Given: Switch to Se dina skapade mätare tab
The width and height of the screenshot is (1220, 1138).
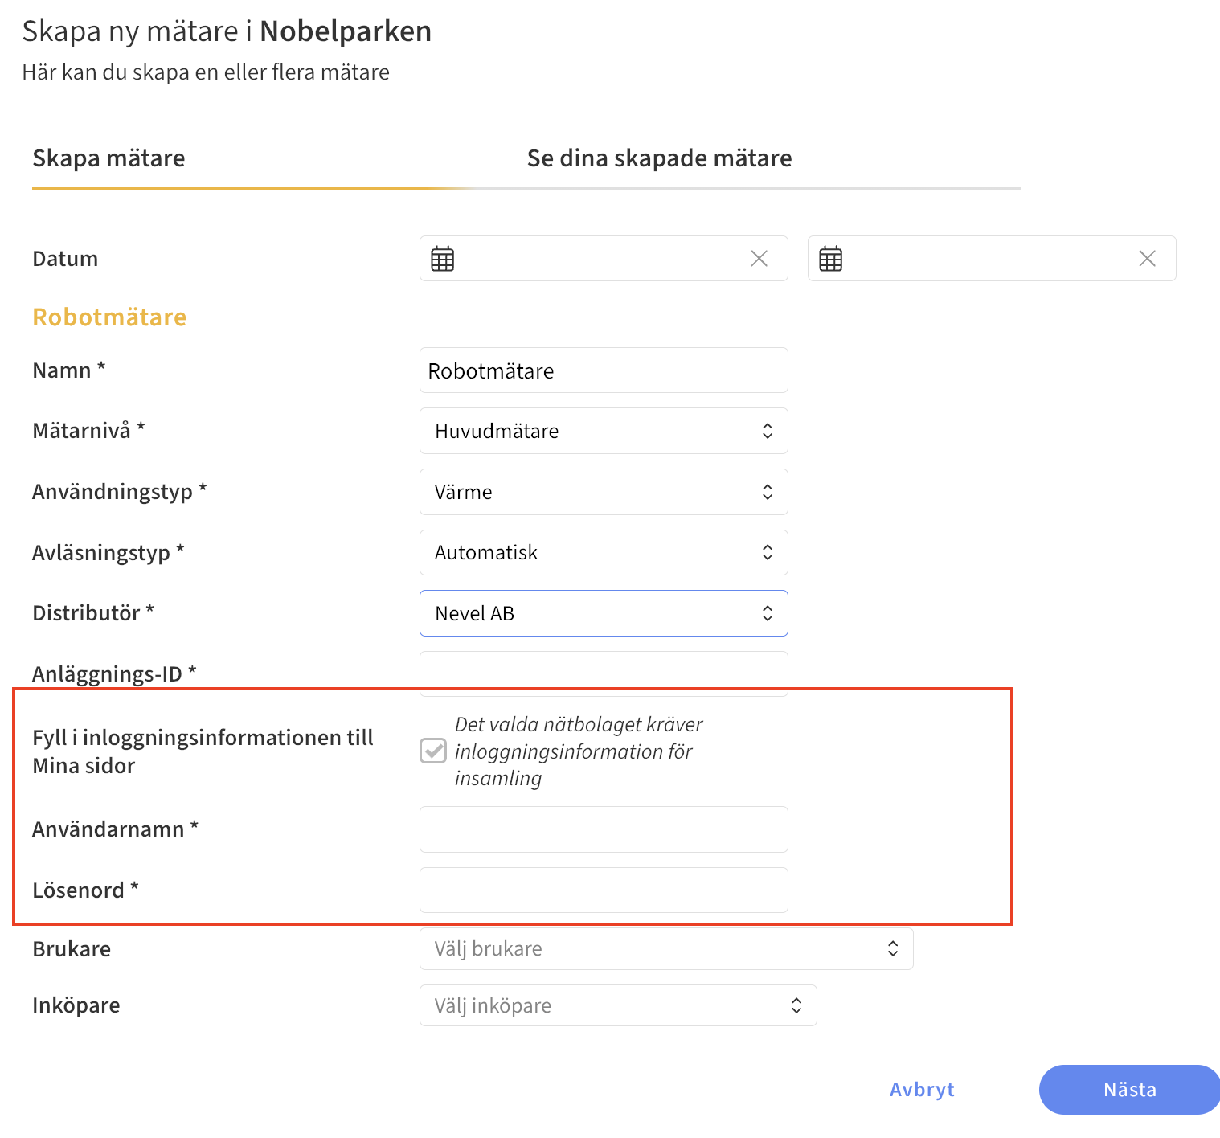Looking at the screenshot, I should coord(659,158).
